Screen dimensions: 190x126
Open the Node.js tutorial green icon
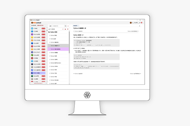[x=32, y=55]
